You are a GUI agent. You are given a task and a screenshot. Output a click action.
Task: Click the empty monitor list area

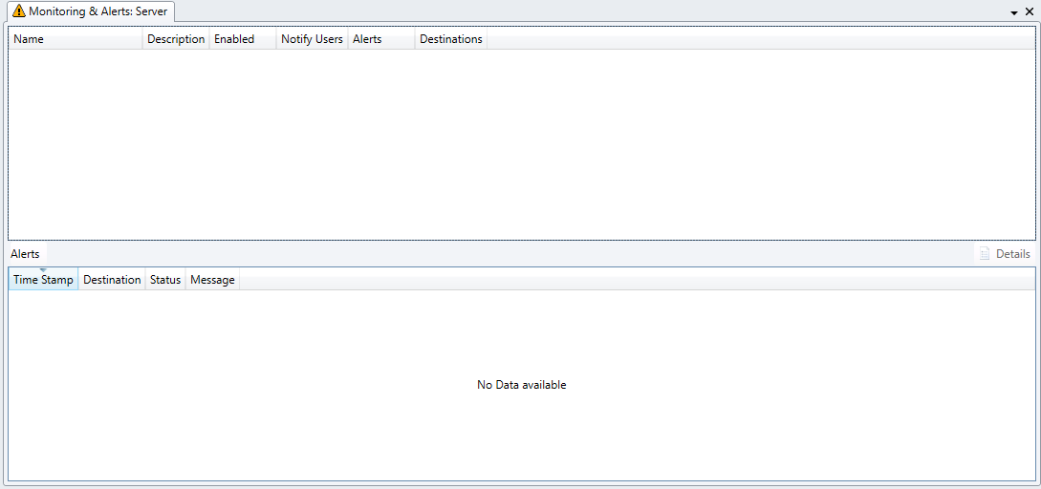click(521, 143)
